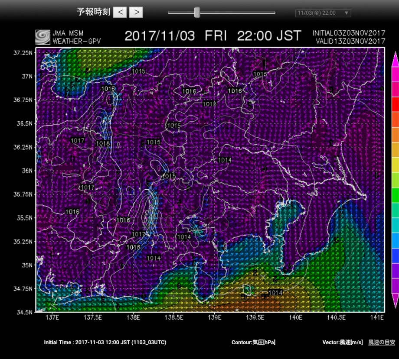Screen dimensions: 399x359
Task: Click the 37.25N latitude axis label
Action: (x=23, y=53)
